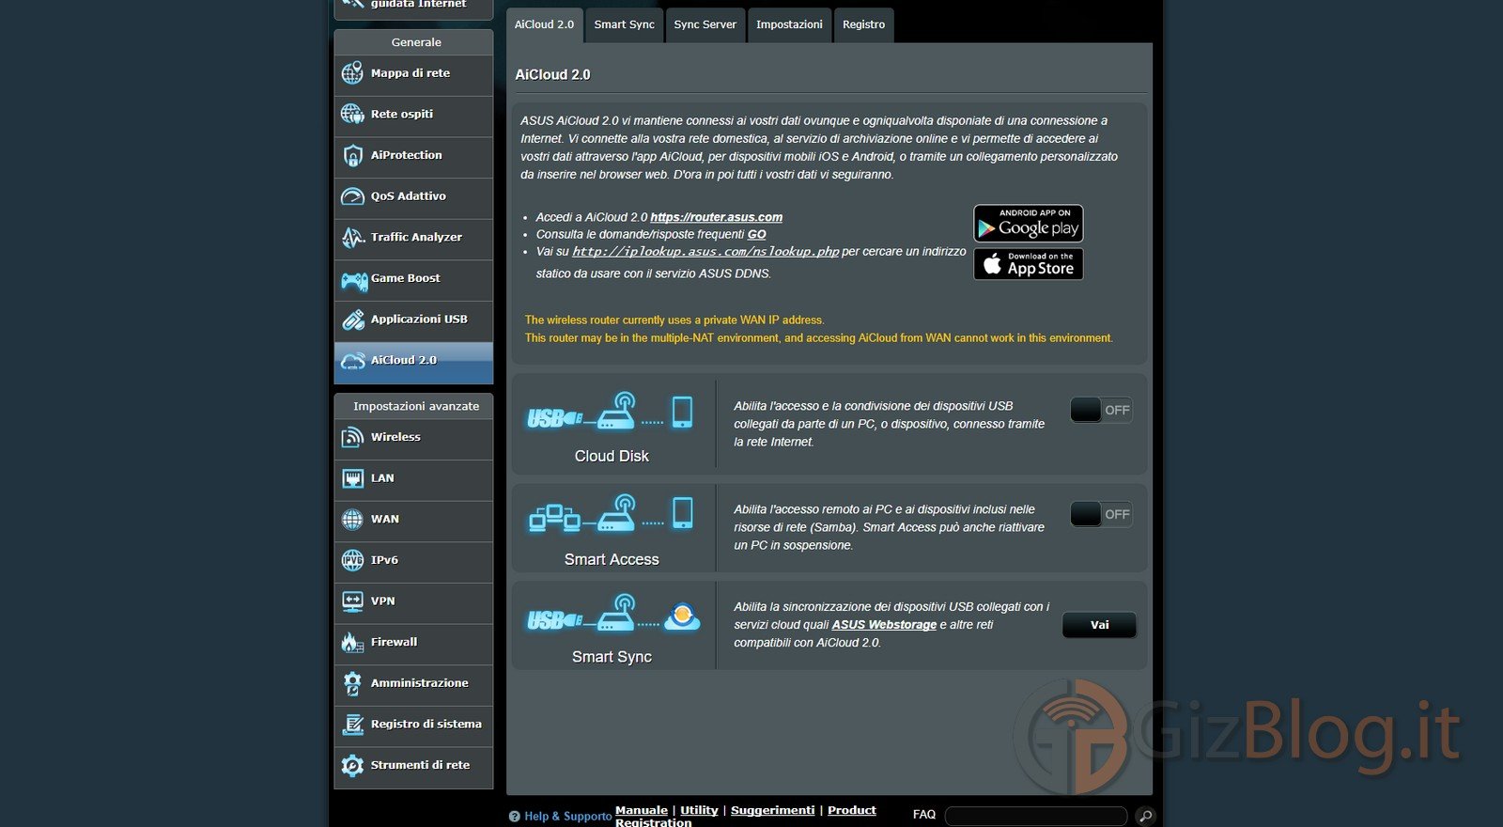This screenshot has height=827, width=1503.
Task: Open Strumenti di rete icon
Action: click(x=352, y=765)
